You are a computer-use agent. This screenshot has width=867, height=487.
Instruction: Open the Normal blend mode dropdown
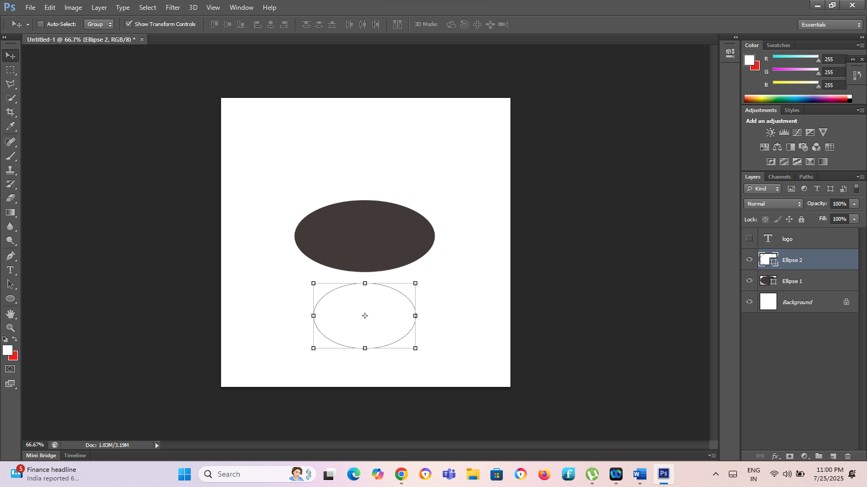pyautogui.click(x=773, y=204)
